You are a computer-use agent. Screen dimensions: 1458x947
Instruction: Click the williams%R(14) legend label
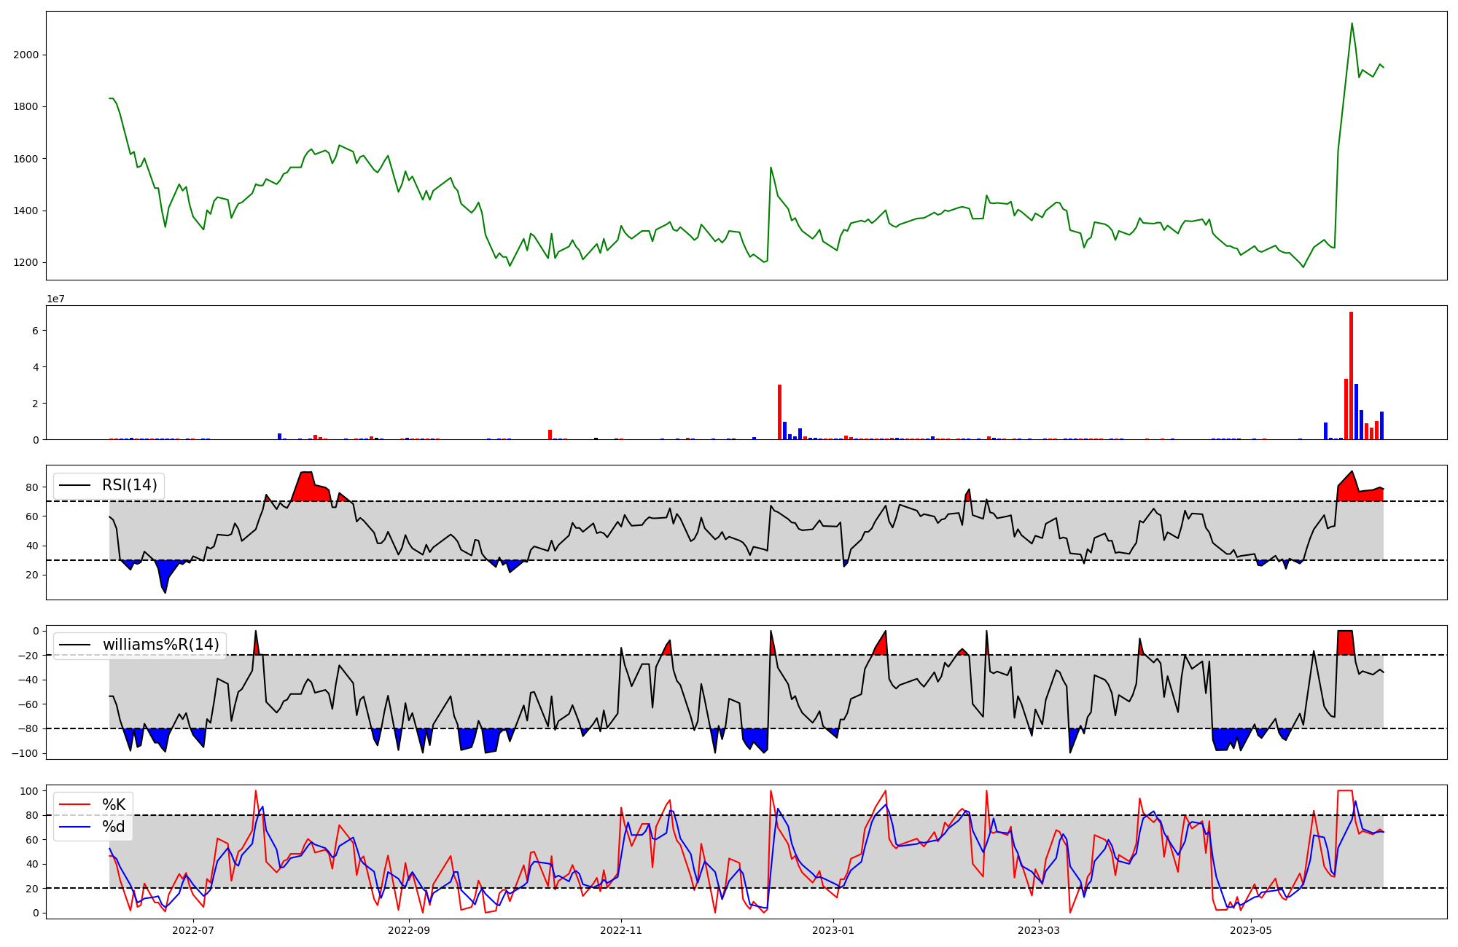tap(160, 645)
